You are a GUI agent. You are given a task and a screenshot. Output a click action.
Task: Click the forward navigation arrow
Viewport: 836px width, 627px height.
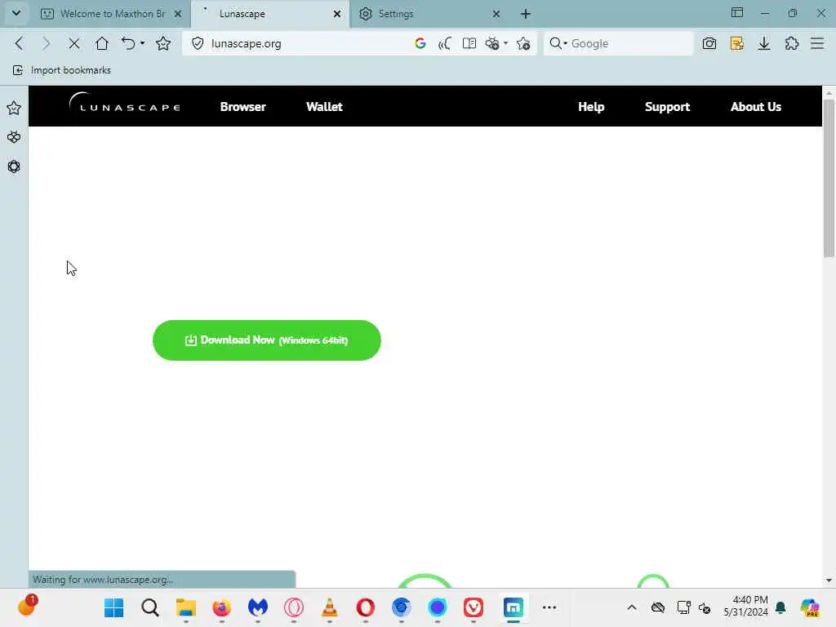[47, 43]
